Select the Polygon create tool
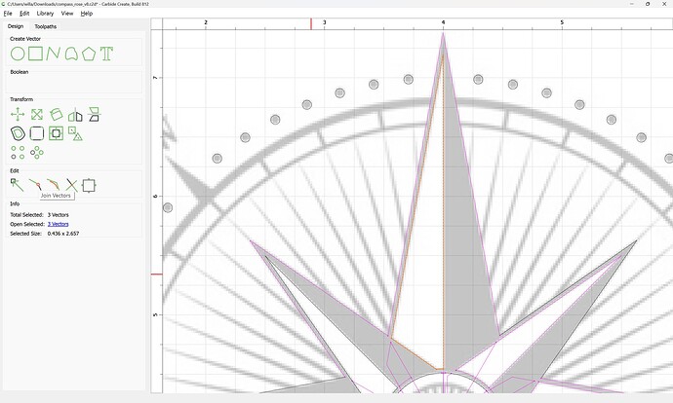673x403 pixels. [x=89, y=54]
